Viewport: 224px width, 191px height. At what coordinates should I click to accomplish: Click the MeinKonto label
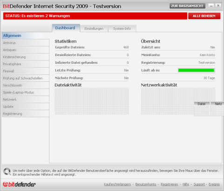[150, 55]
